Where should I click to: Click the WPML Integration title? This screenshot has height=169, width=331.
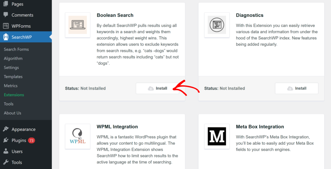tap(117, 126)
